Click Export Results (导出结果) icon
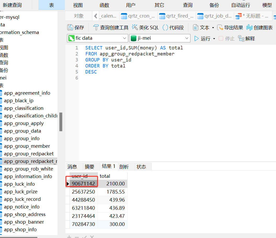Viewport: 276px width, 238px height. pos(220,27)
